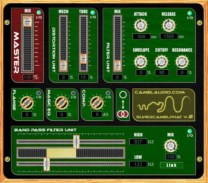Open the CAMELAUDIO.COM link
The image size is (208, 183).
coord(160,92)
